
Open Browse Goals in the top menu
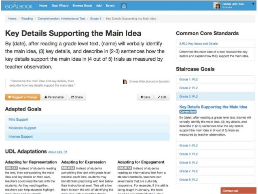point(82,6)
